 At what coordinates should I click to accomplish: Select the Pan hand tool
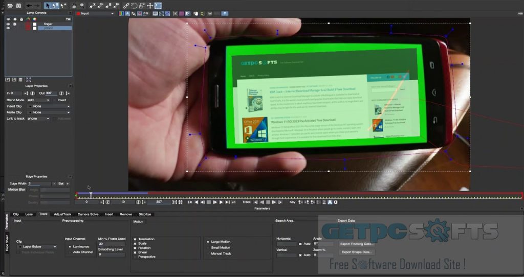[x=74, y=5]
